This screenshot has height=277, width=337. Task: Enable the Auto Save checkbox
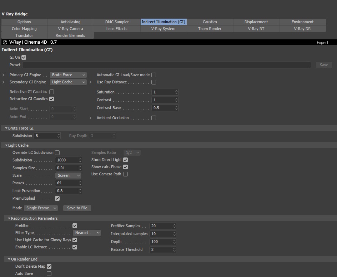[49, 273]
